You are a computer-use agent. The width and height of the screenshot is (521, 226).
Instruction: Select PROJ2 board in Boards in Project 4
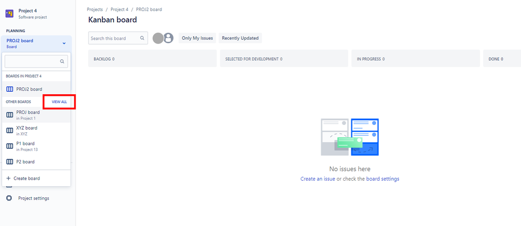coord(29,89)
